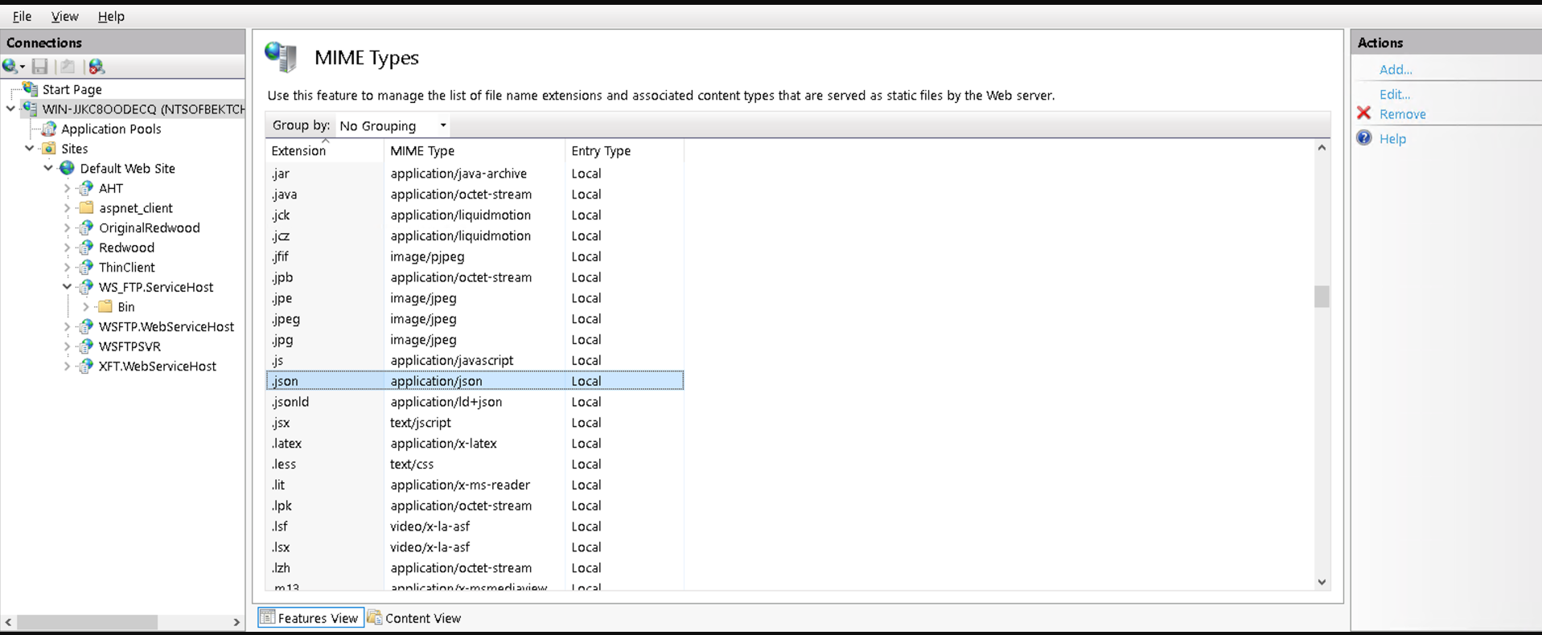Click the WSFTPSVR application icon
Image resolution: width=1542 pixels, height=635 pixels.
86,346
